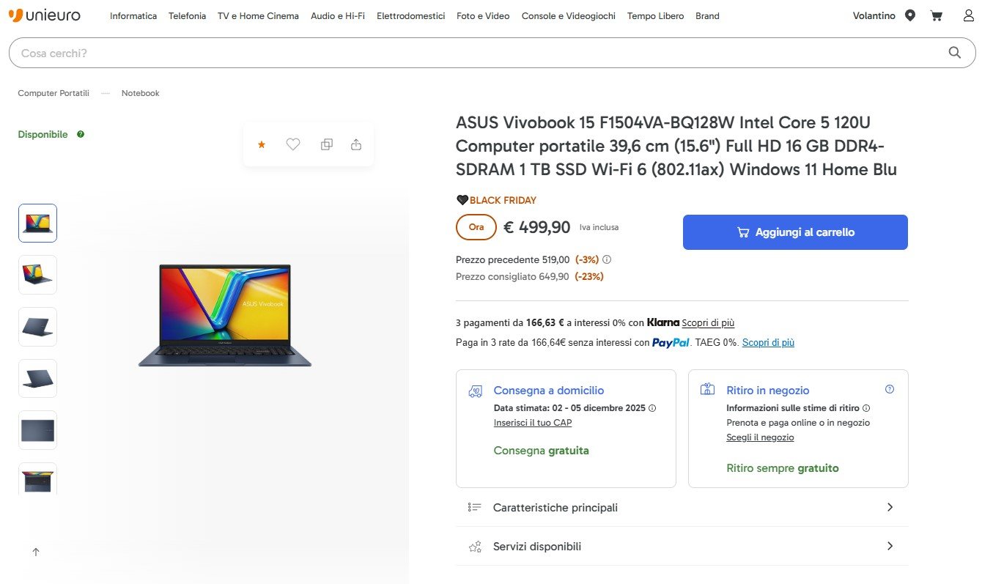Click Aggiungi al carrello button
Screen dimensions: 993x584
coord(795,232)
